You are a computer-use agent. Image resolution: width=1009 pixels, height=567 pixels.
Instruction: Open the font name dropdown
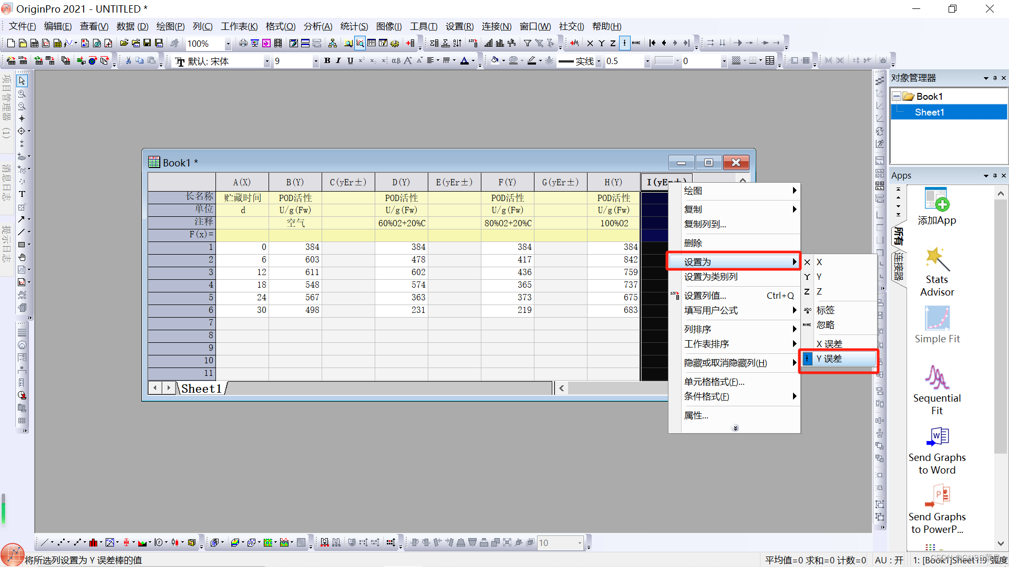point(266,61)
